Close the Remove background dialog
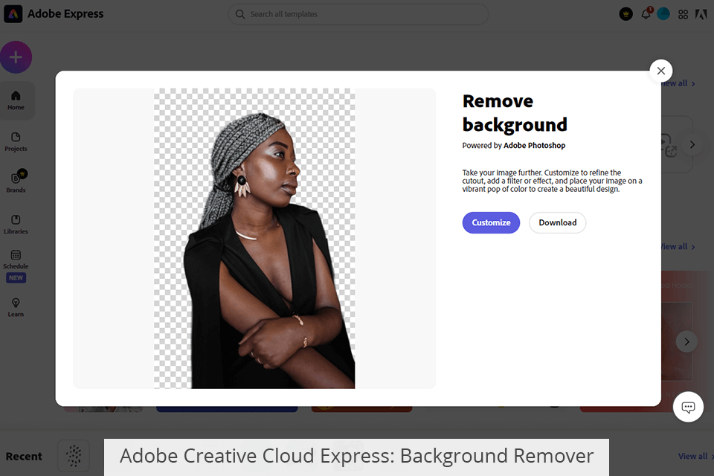 click(661, 71)
